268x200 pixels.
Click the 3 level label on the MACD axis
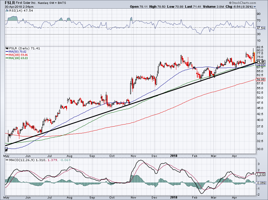tap(259, 164)
